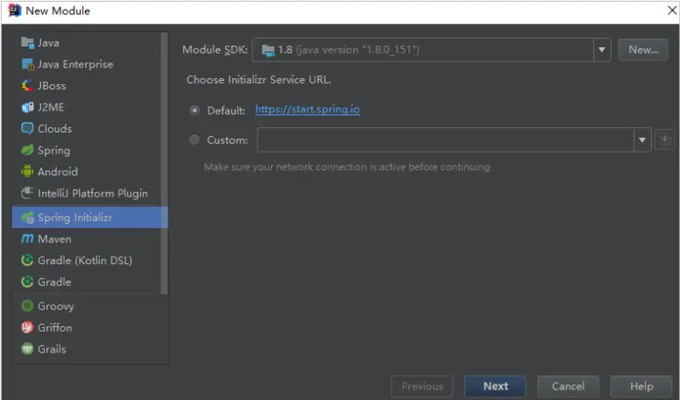Viewport: 680px width, 400px height.
Task: Open Help for this dialog
Action: 641,386
